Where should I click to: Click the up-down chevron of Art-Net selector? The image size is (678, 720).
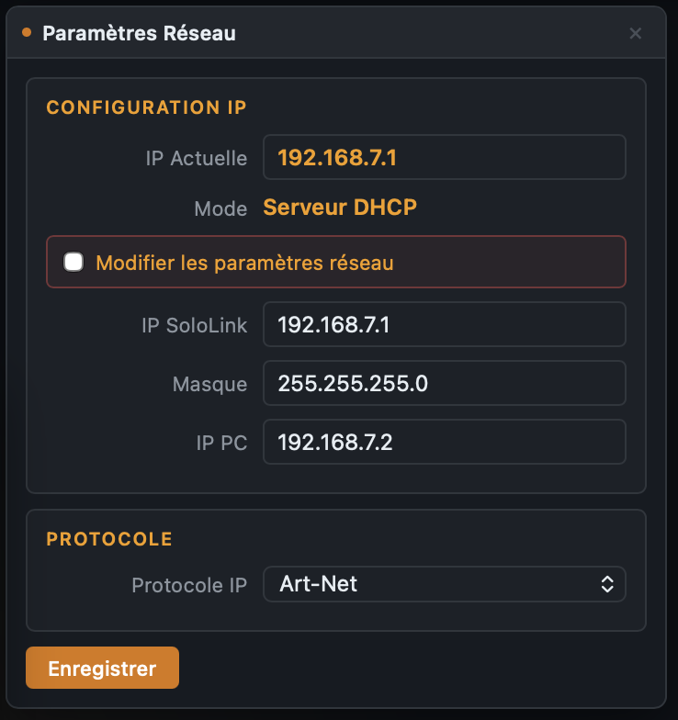point(607,584)
